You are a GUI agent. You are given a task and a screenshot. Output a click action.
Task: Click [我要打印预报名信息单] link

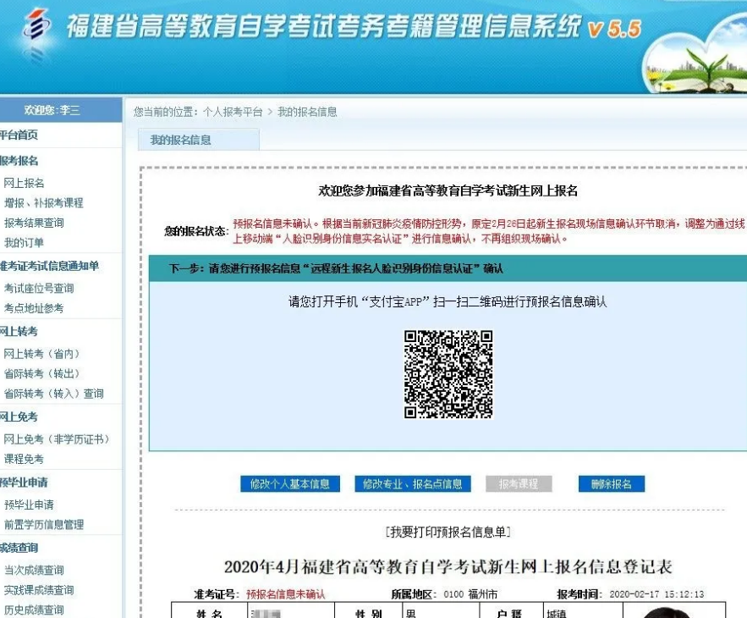pos(448,532)
